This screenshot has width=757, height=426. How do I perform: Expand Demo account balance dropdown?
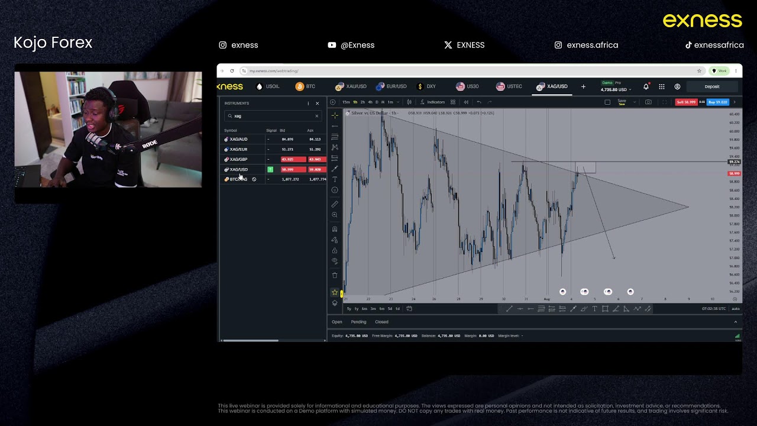[x=616, y=86]
